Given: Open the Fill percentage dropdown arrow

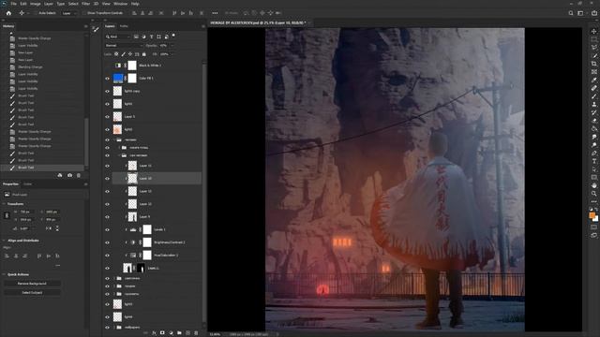Looking at the screenshot, I should [172, 54].
